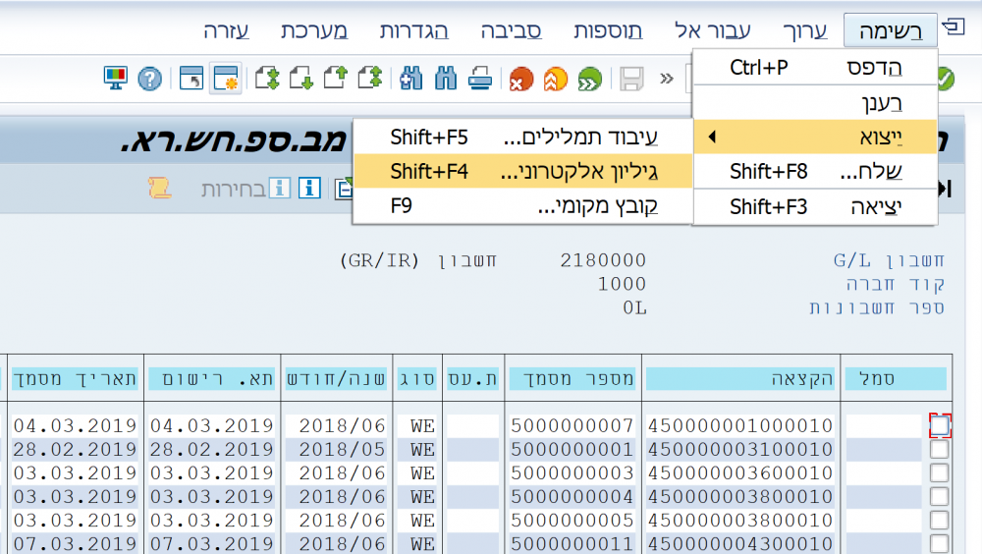Click assignment cell 450000003100010

point(740,449)
